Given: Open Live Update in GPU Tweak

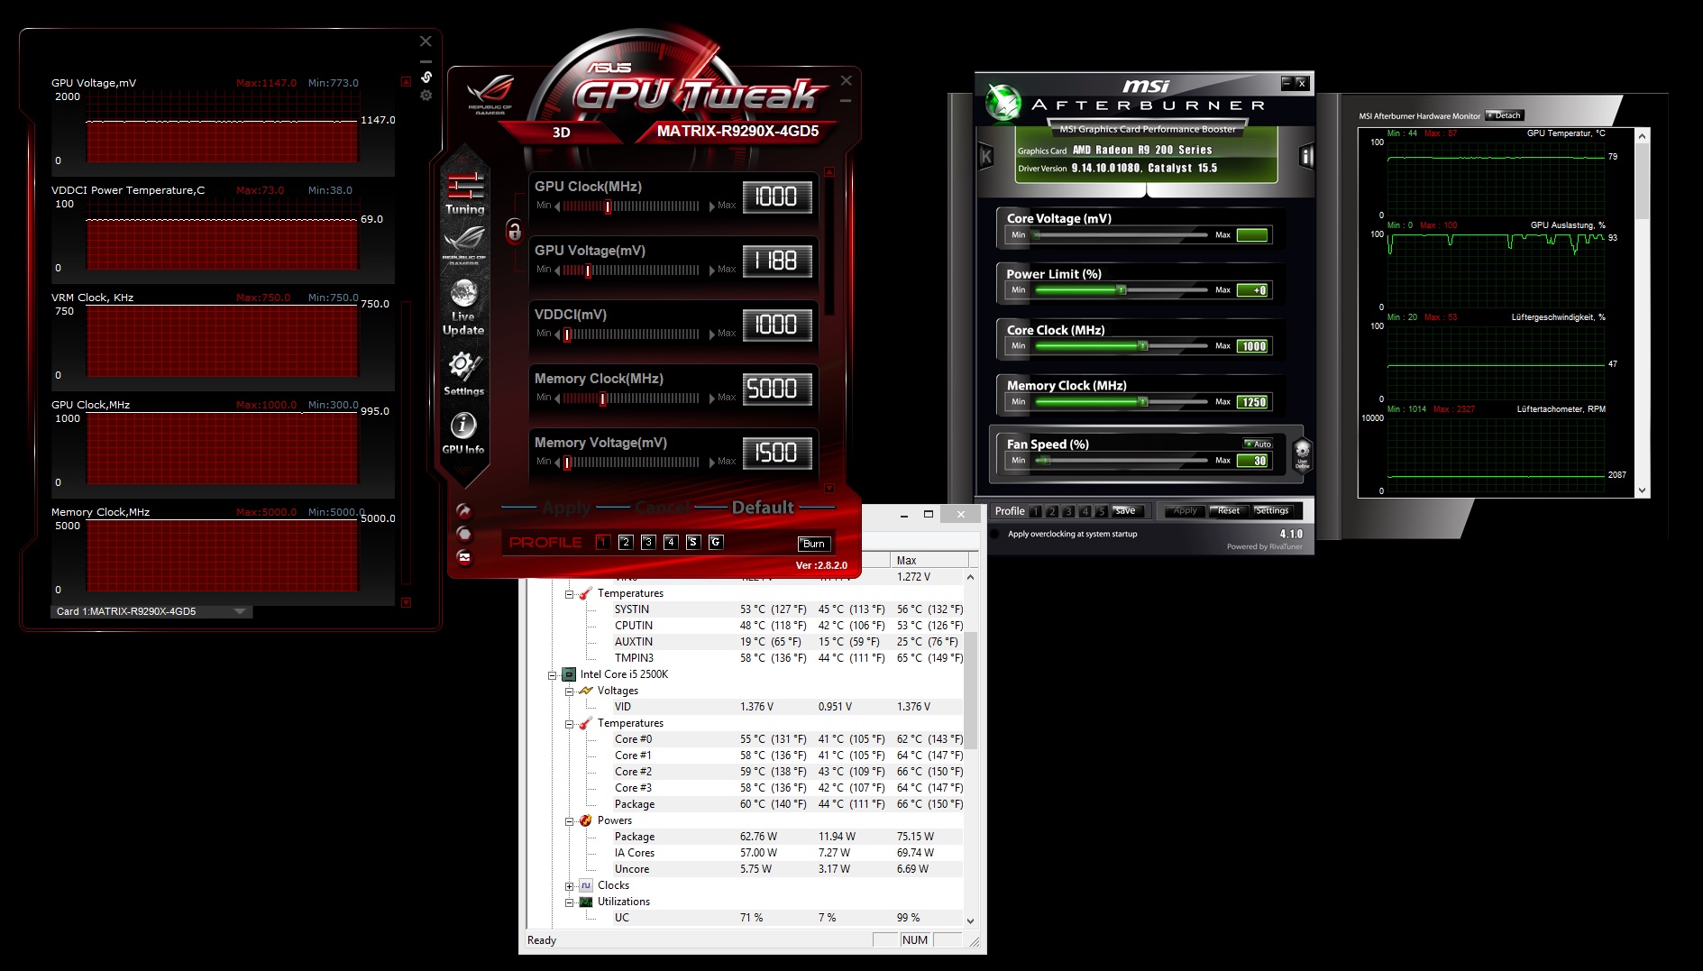Looking at the screenshot, I should (x=463, y=307).
